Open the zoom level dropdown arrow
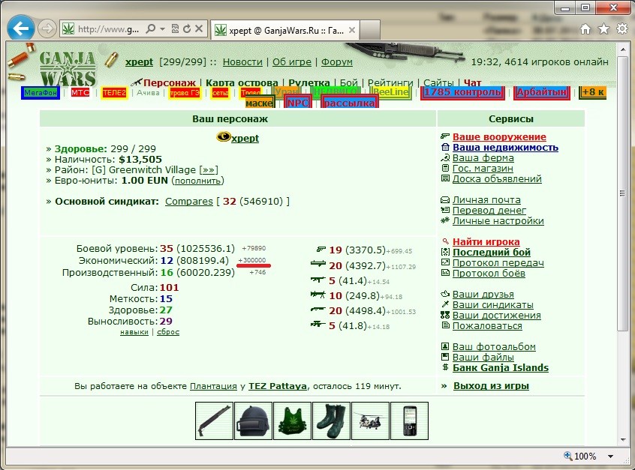The height and width of the screenshot is (470, 635). coord(610,457)
